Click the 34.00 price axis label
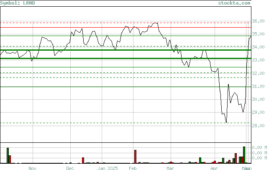The width and height of the screenshot is (274, 170). point(258,47)
